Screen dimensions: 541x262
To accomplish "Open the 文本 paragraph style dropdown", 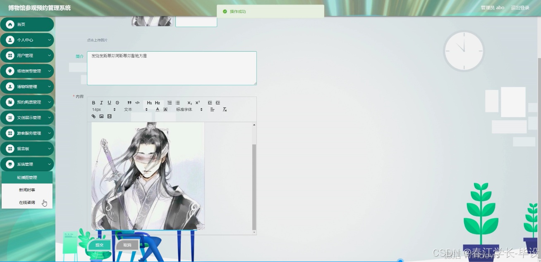I will 136,109.
